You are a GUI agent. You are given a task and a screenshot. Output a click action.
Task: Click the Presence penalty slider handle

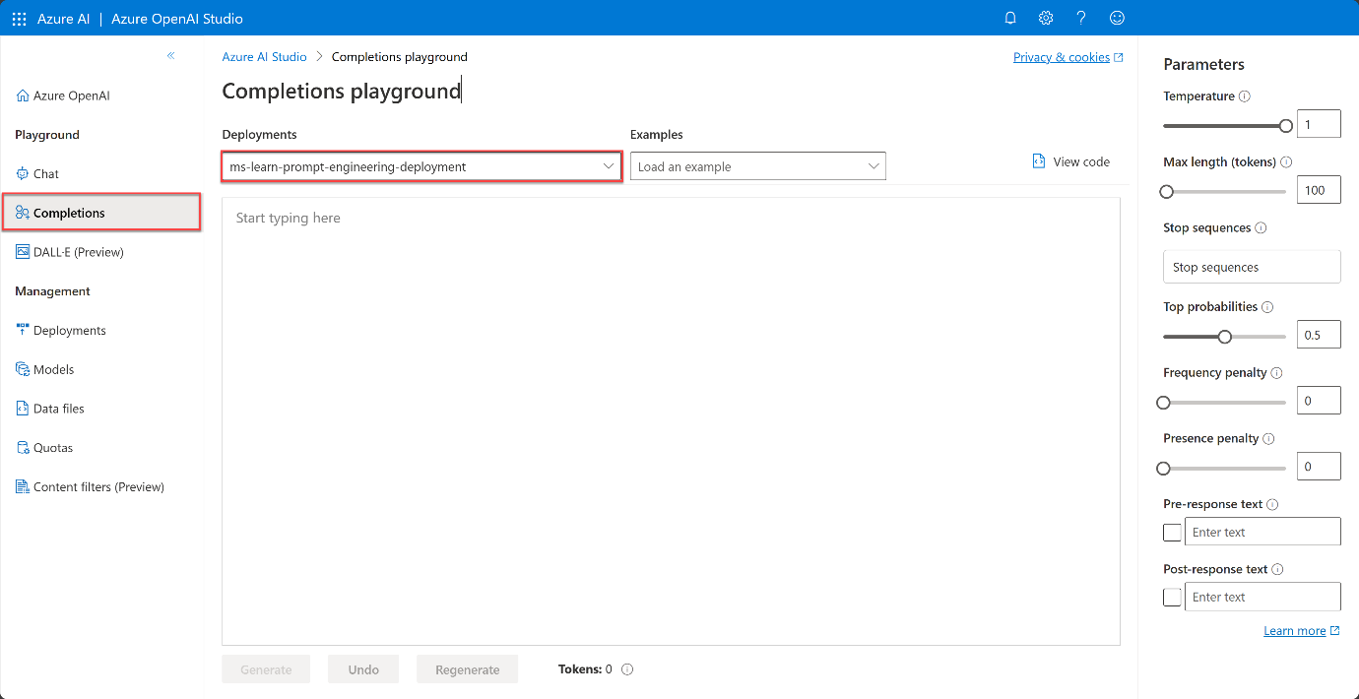point(1164,469)
